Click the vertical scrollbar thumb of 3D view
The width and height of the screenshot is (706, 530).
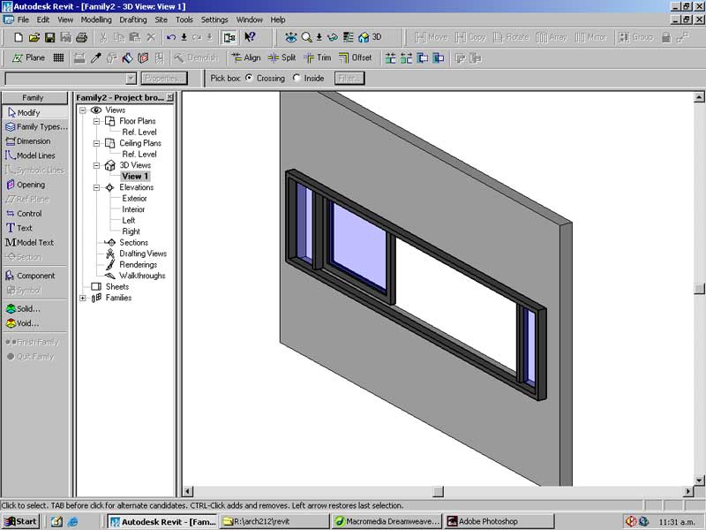699,289
